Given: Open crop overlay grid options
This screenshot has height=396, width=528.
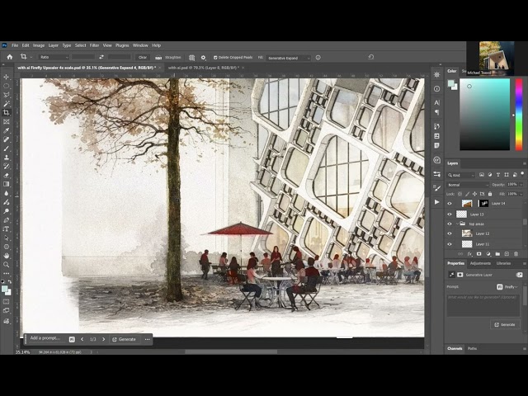Looking at the screenshot, I should 191,58.
